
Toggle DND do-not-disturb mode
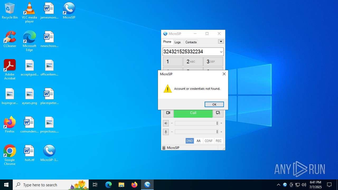(190, 141)
